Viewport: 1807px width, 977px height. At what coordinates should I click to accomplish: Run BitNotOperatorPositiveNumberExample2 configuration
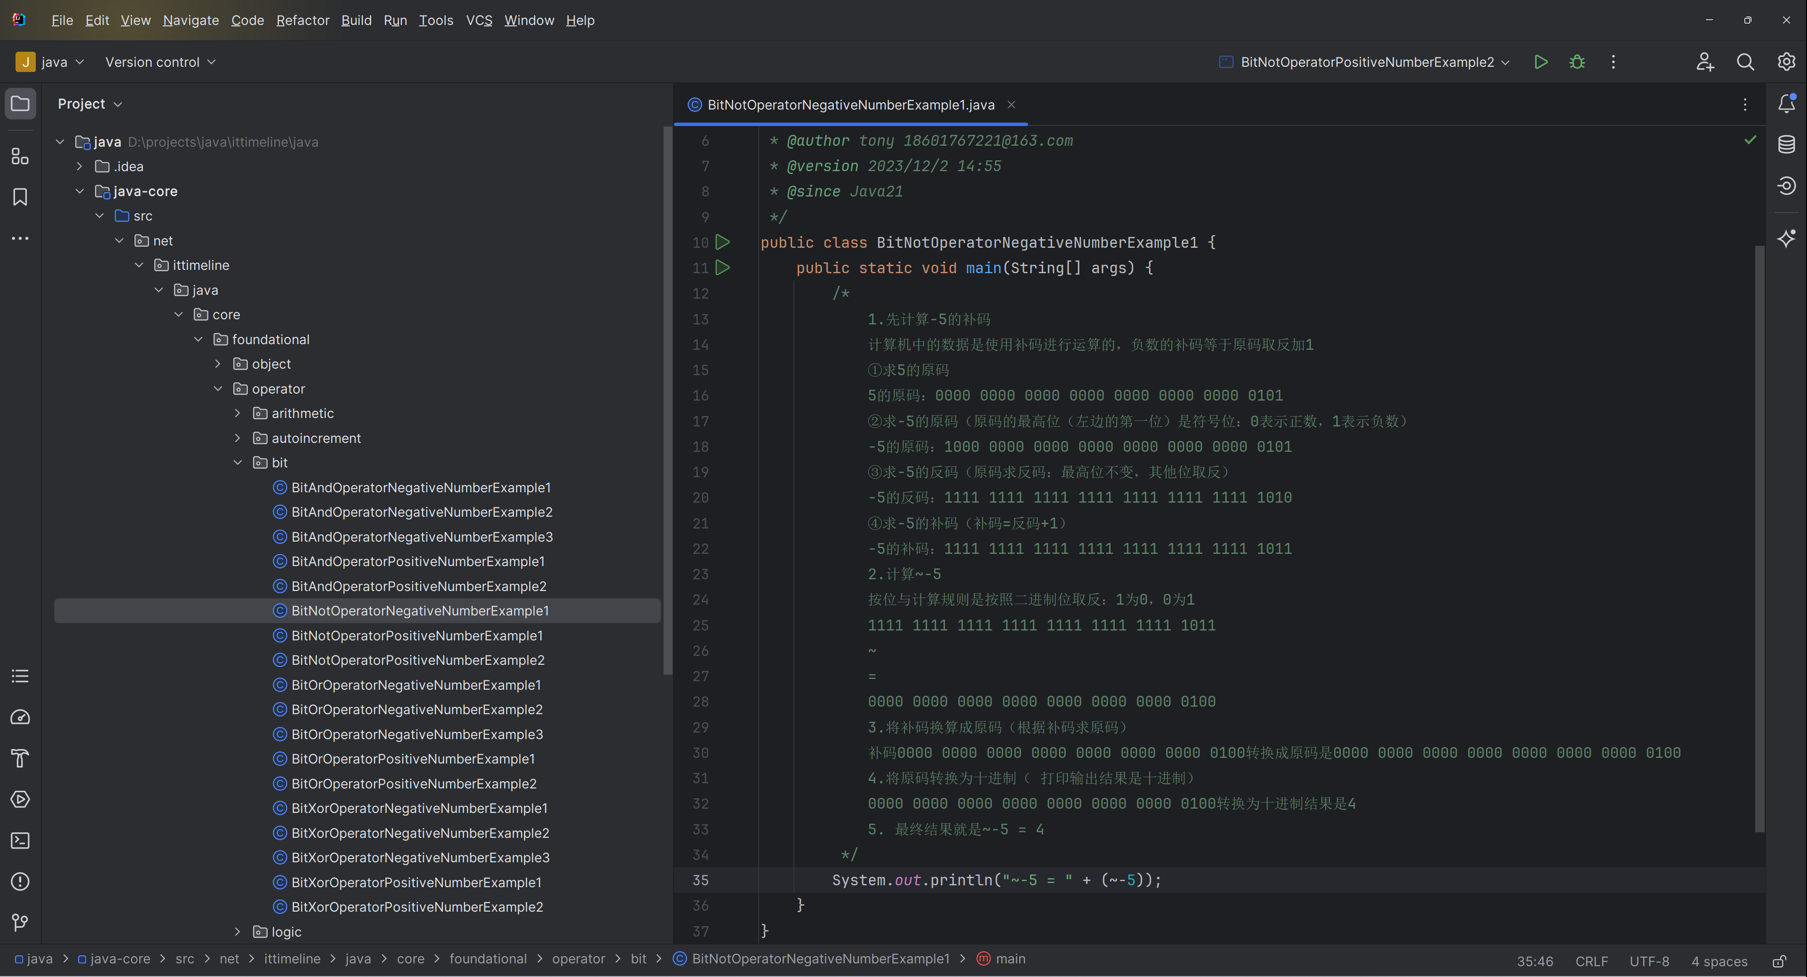tap(1540, 62)
